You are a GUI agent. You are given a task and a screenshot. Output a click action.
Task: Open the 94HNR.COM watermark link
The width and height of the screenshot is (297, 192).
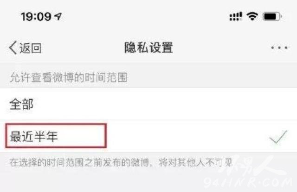tap(248, 183)
